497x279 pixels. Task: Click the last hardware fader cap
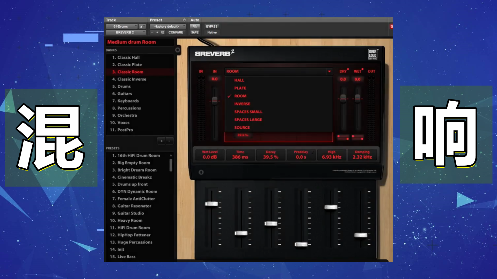[361, 235]
